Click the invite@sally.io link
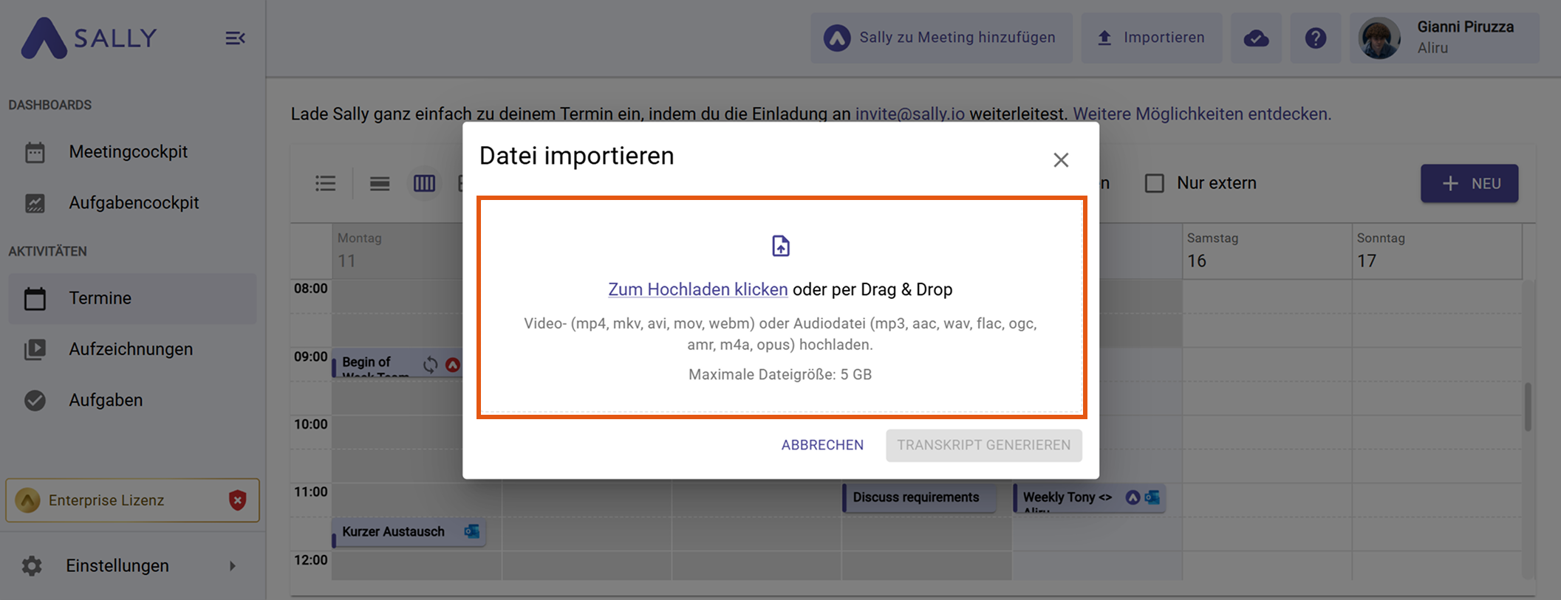The width and height of the screenshot is (1561, 600). click(x=909, y=114)
